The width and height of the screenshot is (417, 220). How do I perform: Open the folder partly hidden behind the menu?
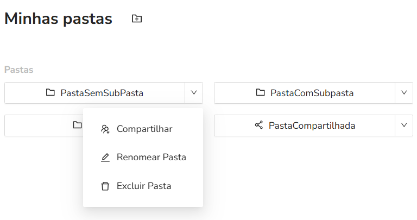(43, 125)
